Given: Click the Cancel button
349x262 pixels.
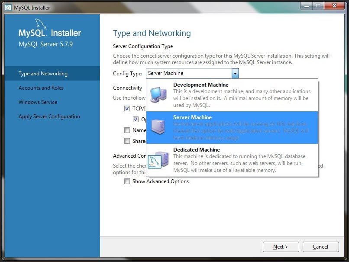Looking at the screenshot, I should (320, 247).
